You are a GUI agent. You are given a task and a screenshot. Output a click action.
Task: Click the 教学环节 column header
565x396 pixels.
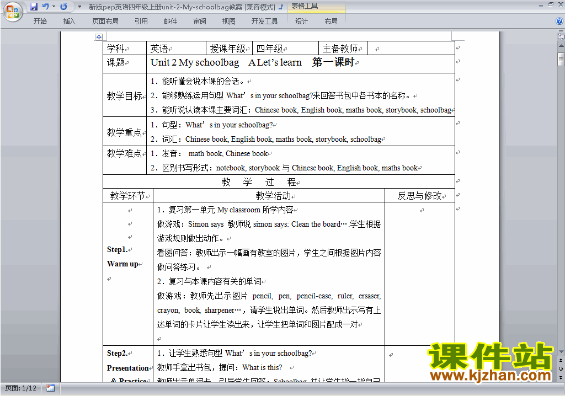click(128, 196)
